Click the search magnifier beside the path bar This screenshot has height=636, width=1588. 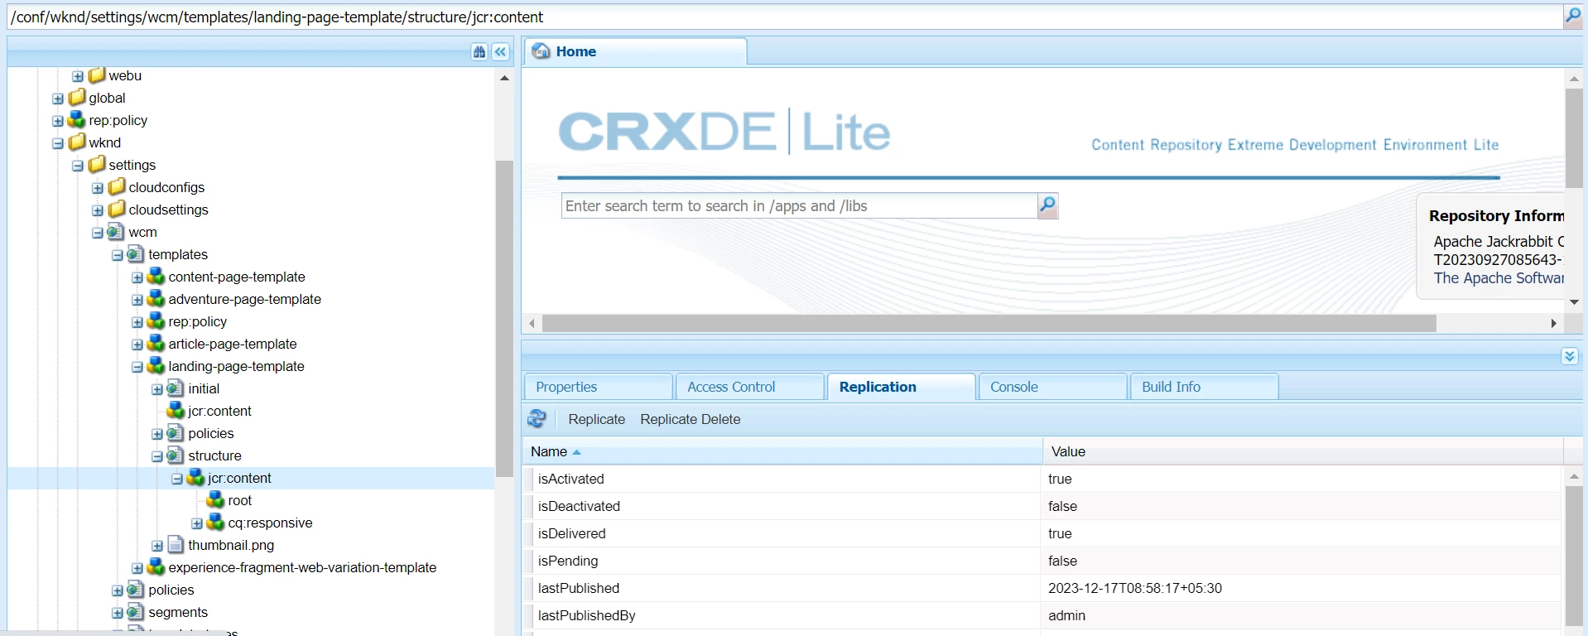(x=1572, y=16)
